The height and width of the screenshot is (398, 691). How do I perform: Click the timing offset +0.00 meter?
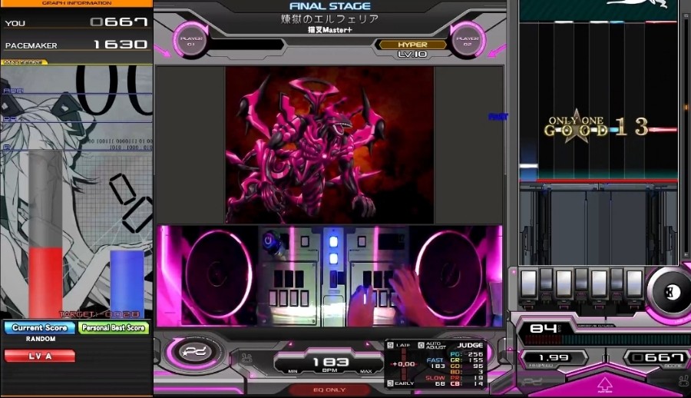[404, 364]
